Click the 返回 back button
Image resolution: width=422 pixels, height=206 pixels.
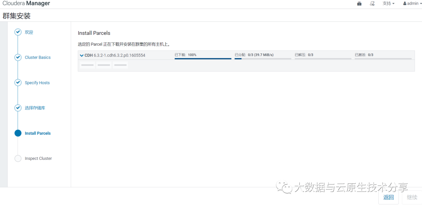[389, 197]
